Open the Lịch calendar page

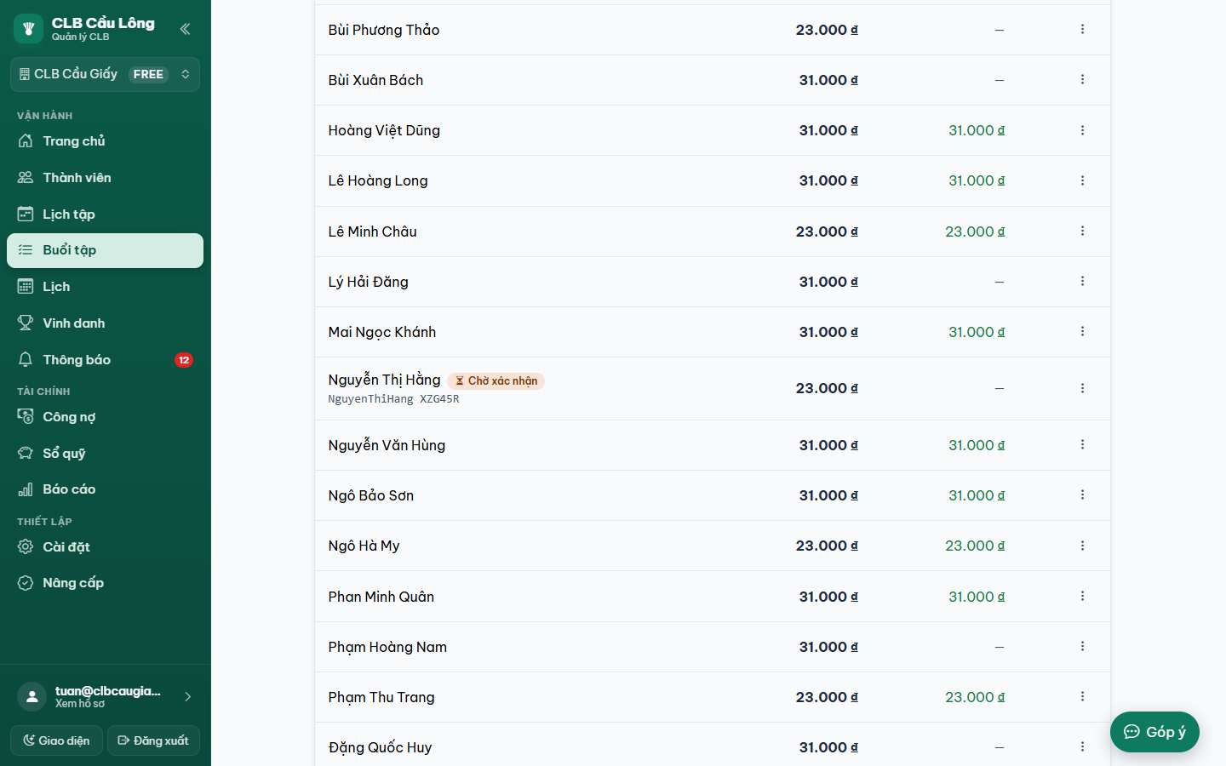click(105, 287)
